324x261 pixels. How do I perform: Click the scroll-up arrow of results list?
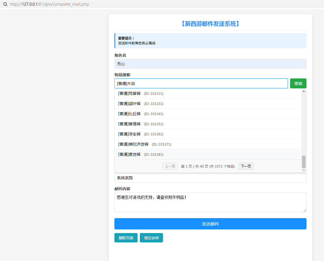pos(304,91)
